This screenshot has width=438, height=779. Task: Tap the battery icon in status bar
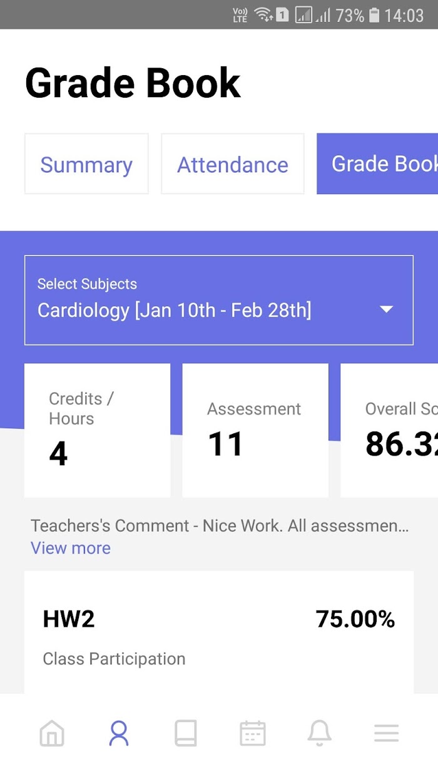374,15
